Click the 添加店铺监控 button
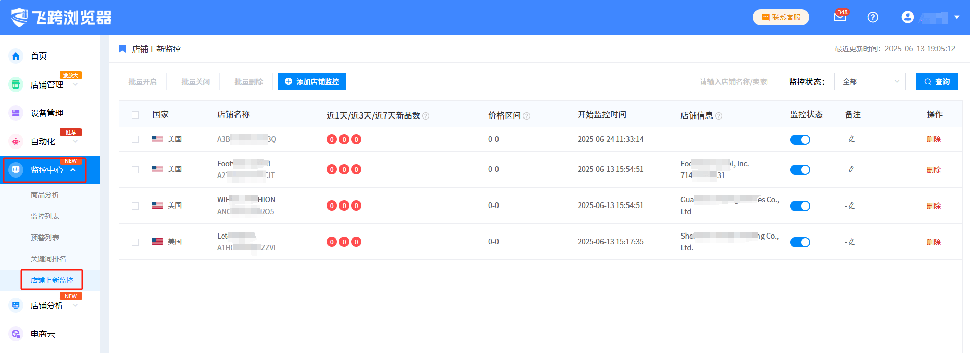The height and width of the screenshot is (353, 970). click(x=312, y=81)
